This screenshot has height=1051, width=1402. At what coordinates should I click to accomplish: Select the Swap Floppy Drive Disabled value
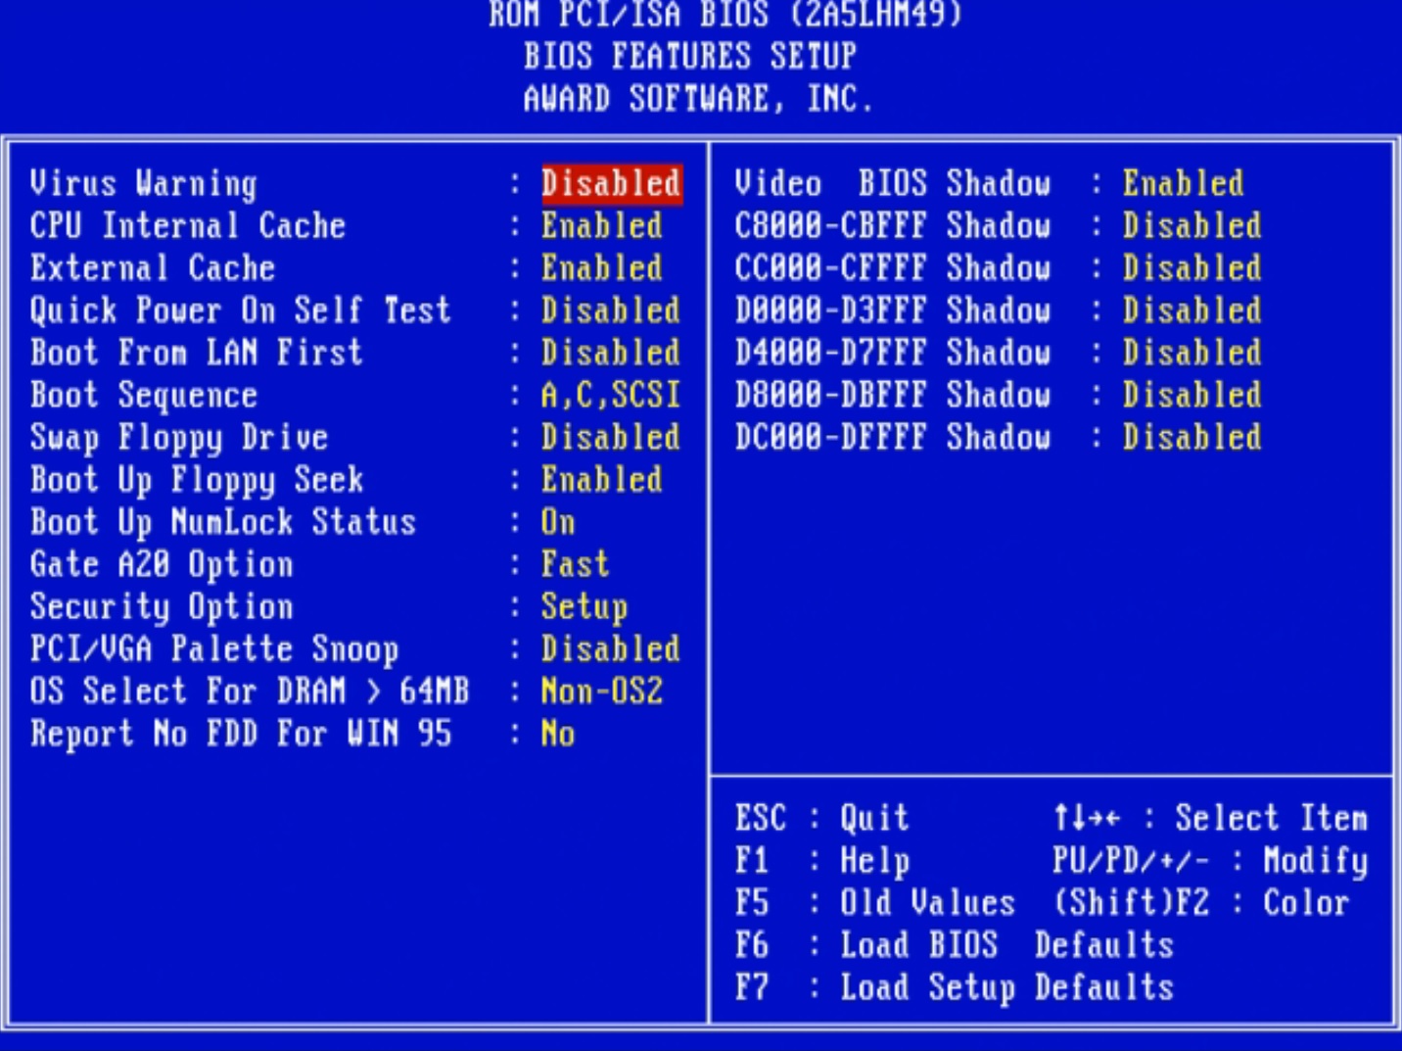[611, 437]
